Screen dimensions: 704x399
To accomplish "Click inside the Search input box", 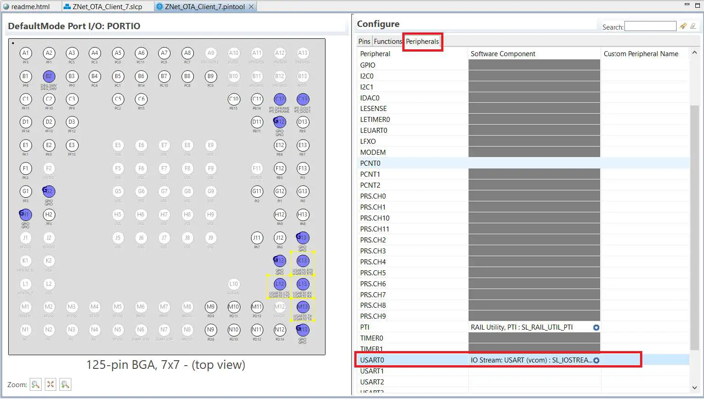I will point(650,26).
